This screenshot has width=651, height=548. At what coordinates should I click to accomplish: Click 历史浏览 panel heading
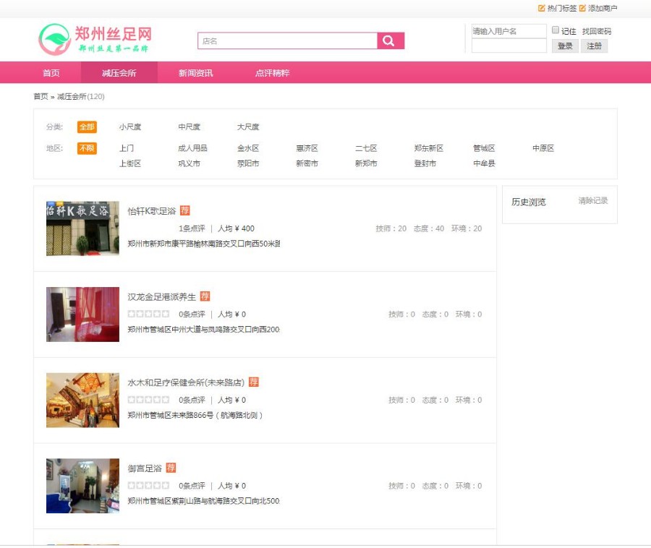tap(528, 202)
